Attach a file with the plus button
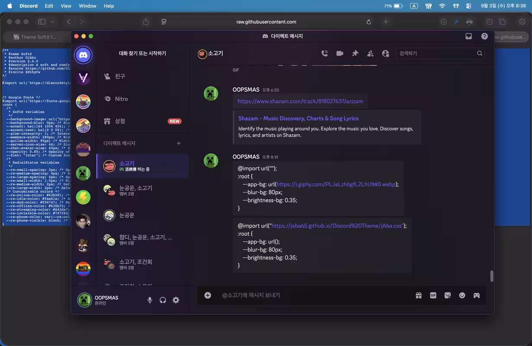 pyautogui.click(x=208, y=295)
